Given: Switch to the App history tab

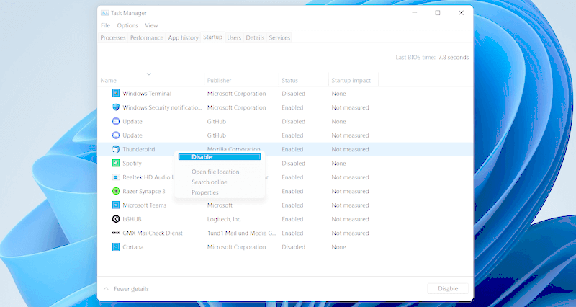Looking at the screenshot, I should [183, 37].
